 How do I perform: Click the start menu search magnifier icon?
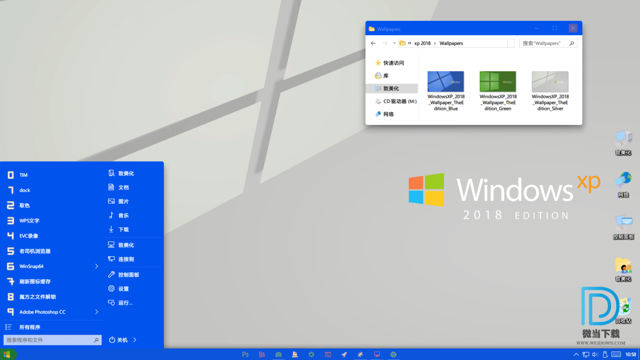pos(96,340)
